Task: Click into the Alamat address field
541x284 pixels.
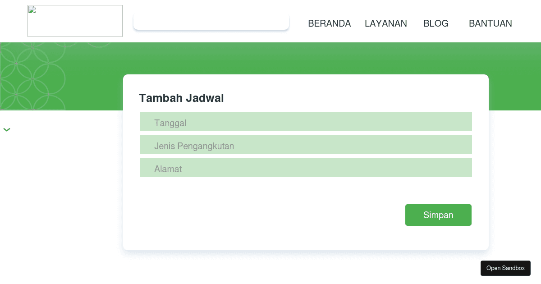Action: tap(306, 168)
